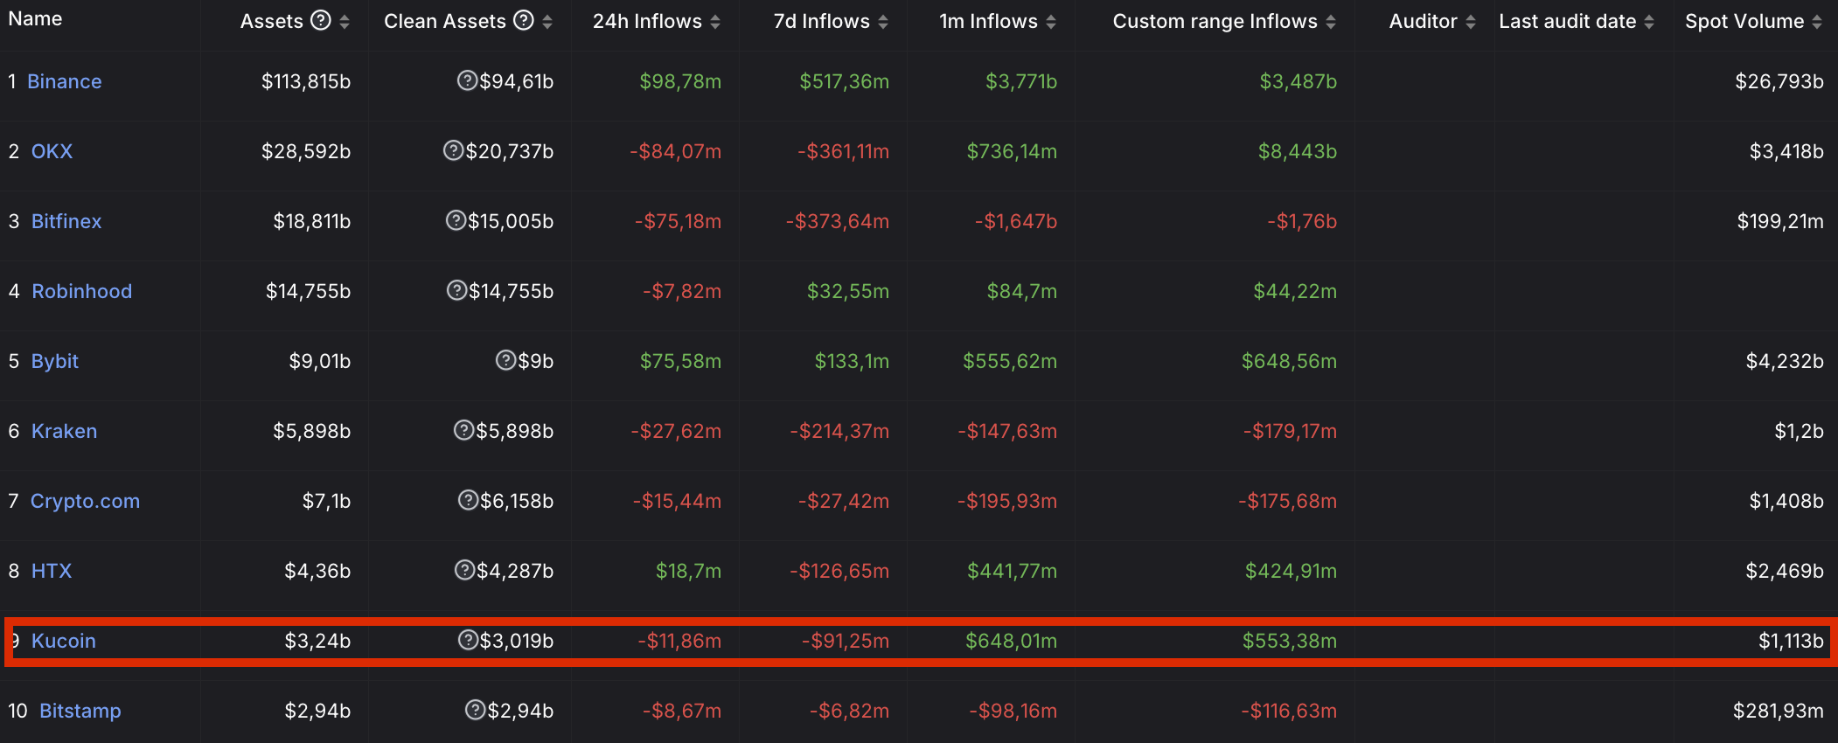The image size is (1838, 743).
Task: Select Robinhood 1m inflows $84,7m
Action: click(x=1022, y=291)
